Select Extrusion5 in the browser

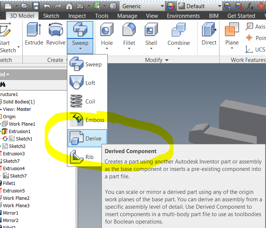pyautogui.click(x=14, y=191)
